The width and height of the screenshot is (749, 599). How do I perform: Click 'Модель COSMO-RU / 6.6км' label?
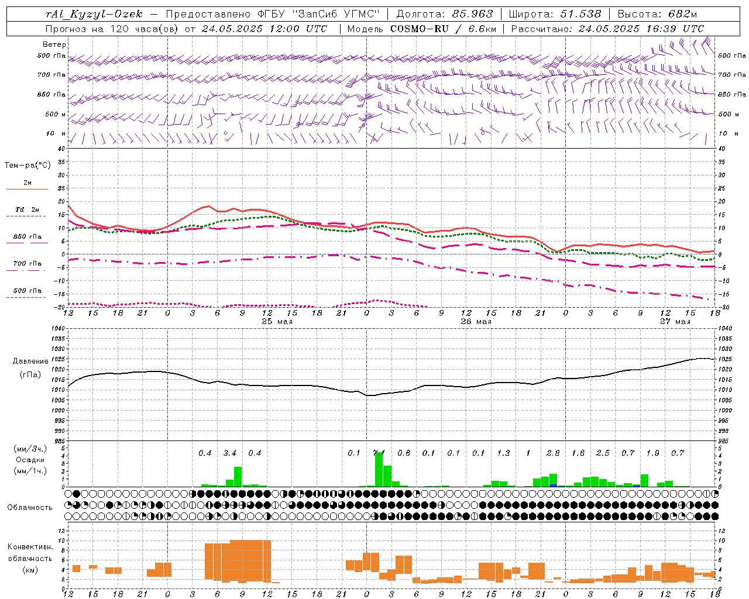(421, 29)
